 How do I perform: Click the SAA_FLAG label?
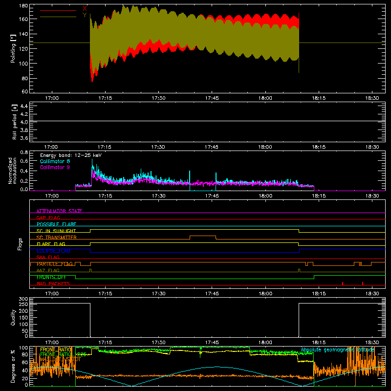48,257
